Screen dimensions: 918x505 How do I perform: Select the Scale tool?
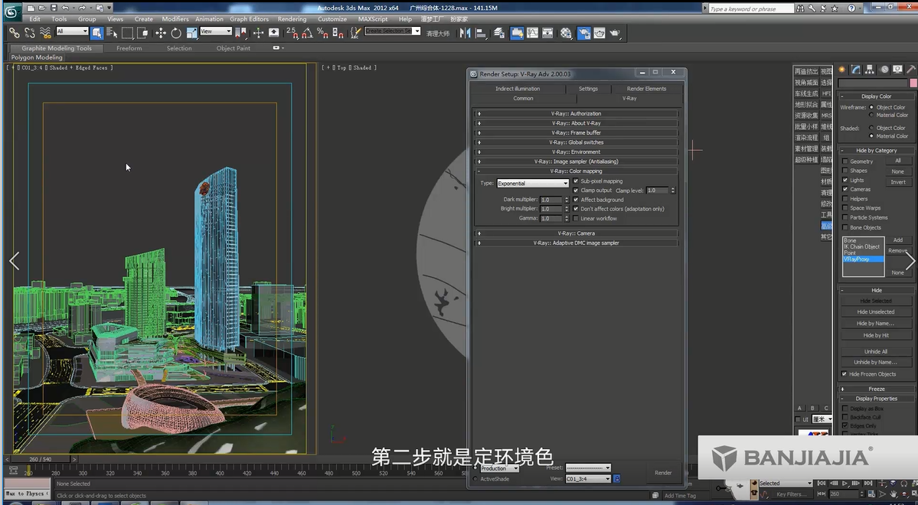tap(191, 33)
